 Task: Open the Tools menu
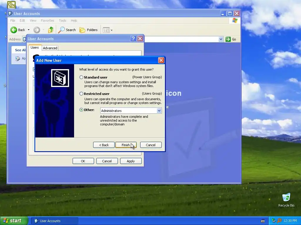coord(62,21)
